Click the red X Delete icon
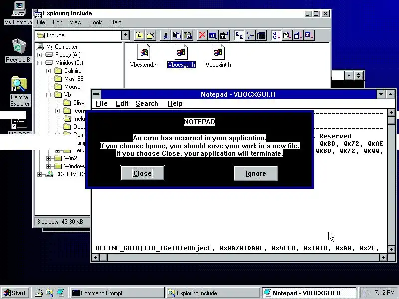 click(x=202, y=35)
